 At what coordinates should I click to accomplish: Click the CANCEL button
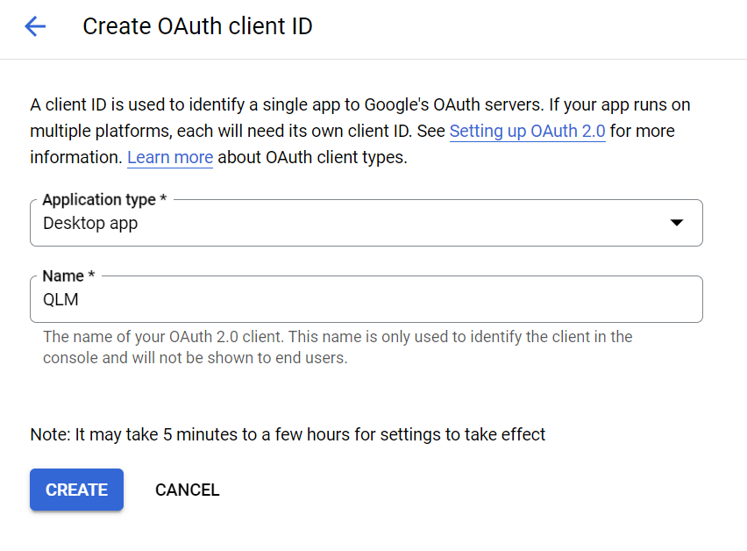tap(188, 490)
